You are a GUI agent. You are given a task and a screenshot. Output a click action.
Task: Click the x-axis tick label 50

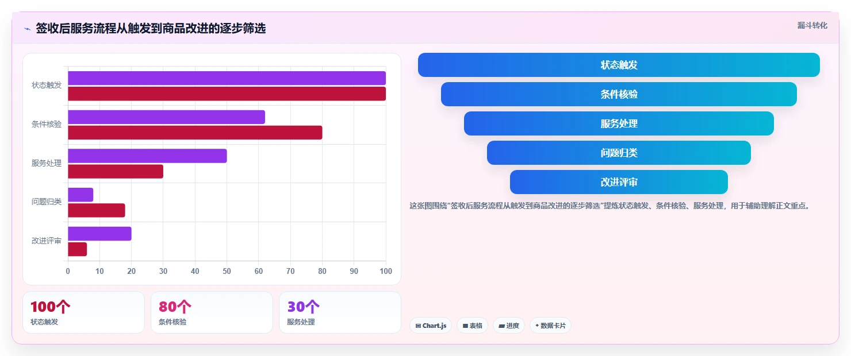[227, 271]
